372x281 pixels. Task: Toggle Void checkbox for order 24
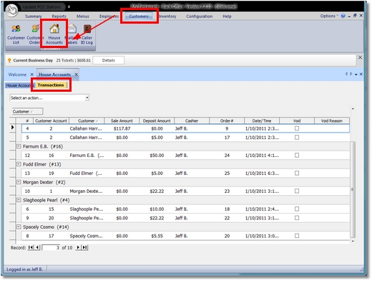click(x=297, y=156)
